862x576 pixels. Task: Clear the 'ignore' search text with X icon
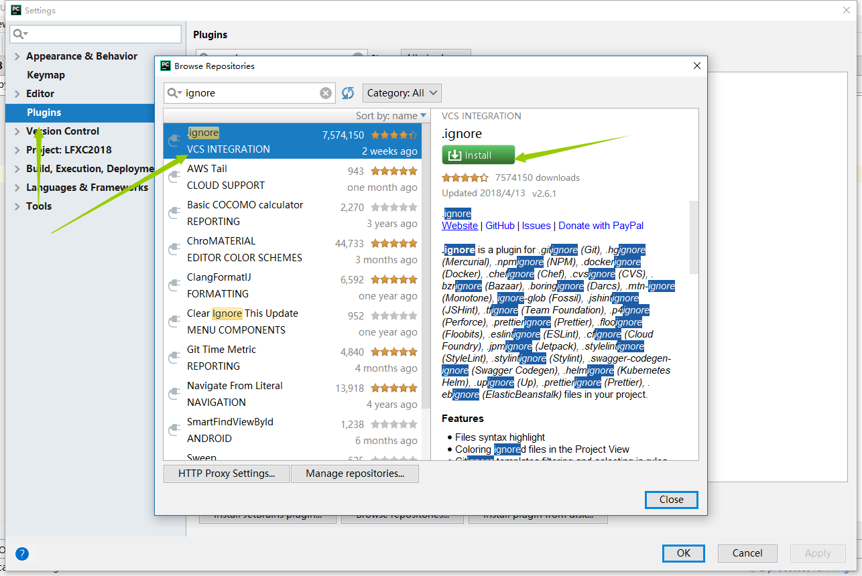tap(326, 93)
